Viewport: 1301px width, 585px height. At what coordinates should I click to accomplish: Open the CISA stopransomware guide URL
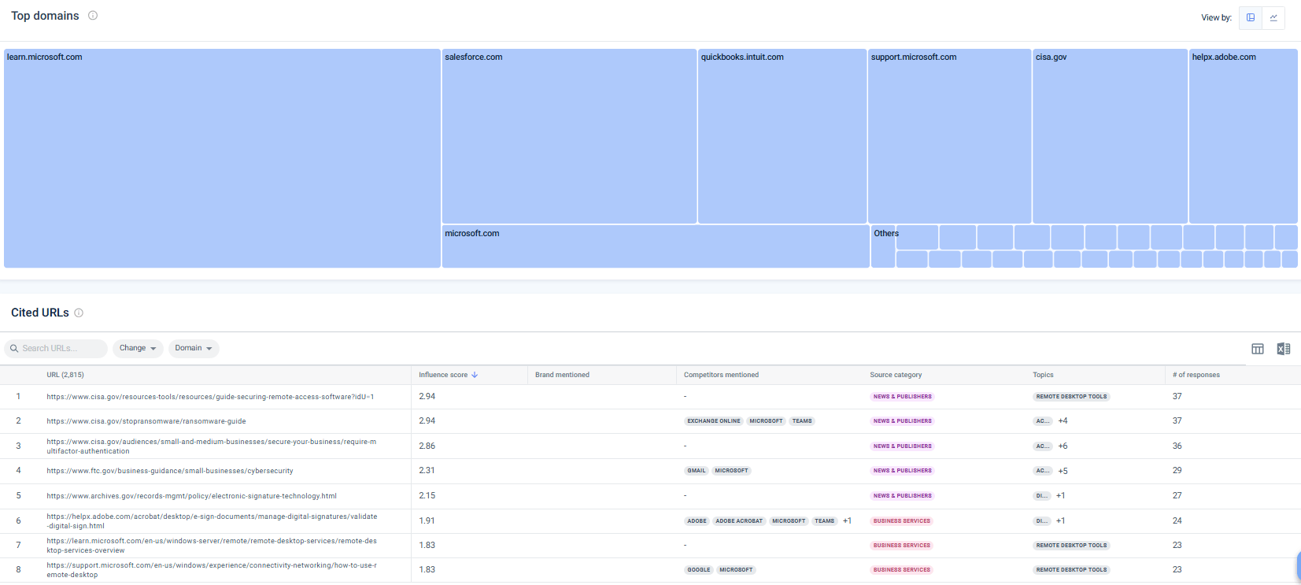coord(146,421)
